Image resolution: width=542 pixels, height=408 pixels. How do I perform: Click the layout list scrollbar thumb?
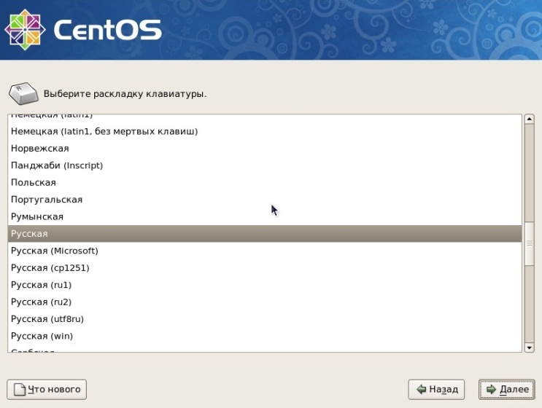[x=529, y=243]
